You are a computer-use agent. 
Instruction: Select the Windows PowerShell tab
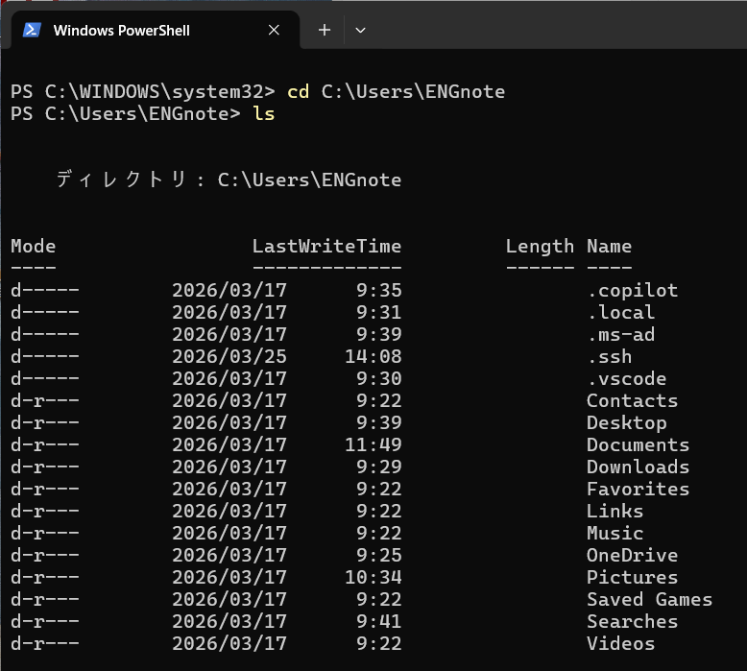coord(122,31)
